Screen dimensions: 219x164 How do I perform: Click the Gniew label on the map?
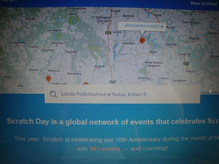click(117, 32)
